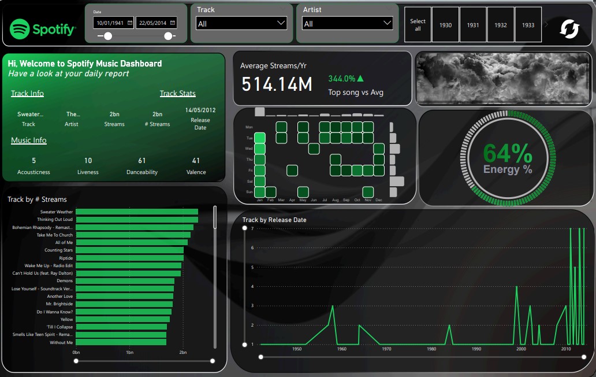Select the Wednesday June heatmap cell
The width and height of the screenshot is (596, 377).
(x=314, y=149)
